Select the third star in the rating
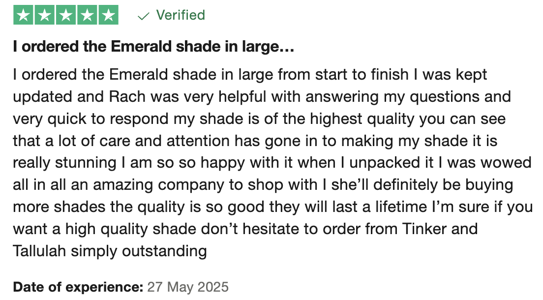 [66, 15]
